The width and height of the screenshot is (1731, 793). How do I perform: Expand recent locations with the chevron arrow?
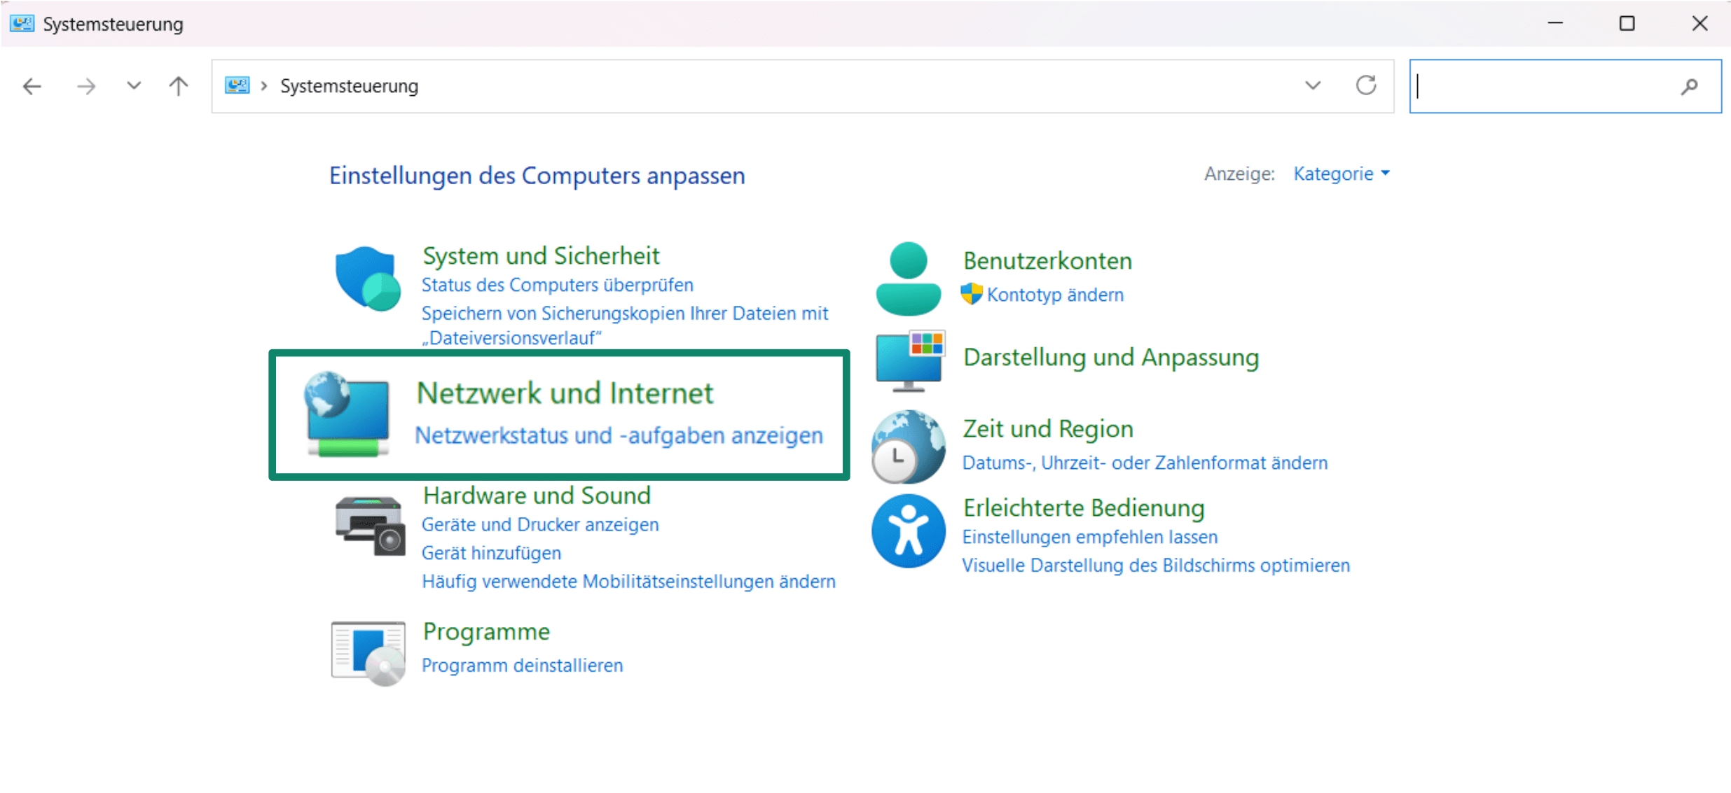coord(132,85)
